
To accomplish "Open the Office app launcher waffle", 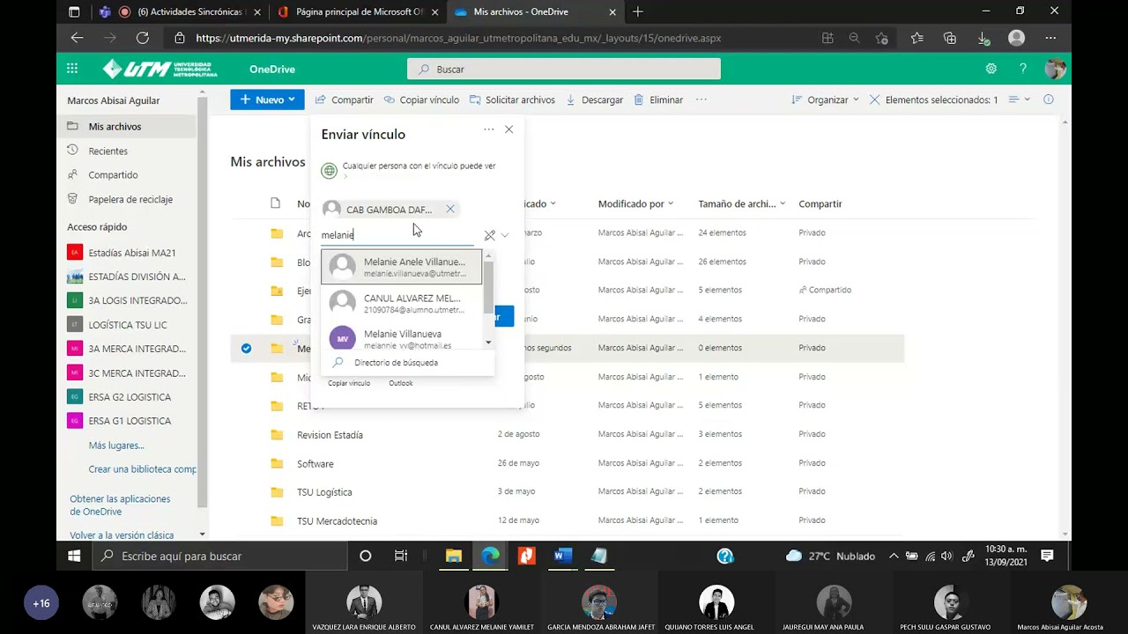I will click(x=72, y=69).
